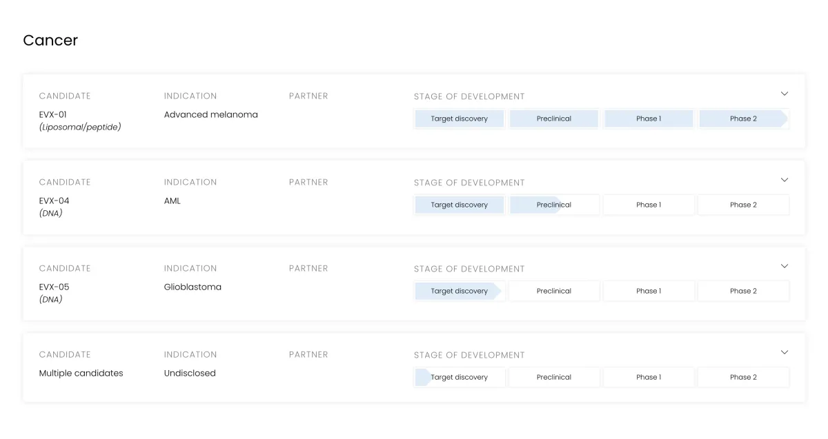828x439 pixels.
Task: Click the Preclinical stage for EVX-04
Action: (554, 205)
